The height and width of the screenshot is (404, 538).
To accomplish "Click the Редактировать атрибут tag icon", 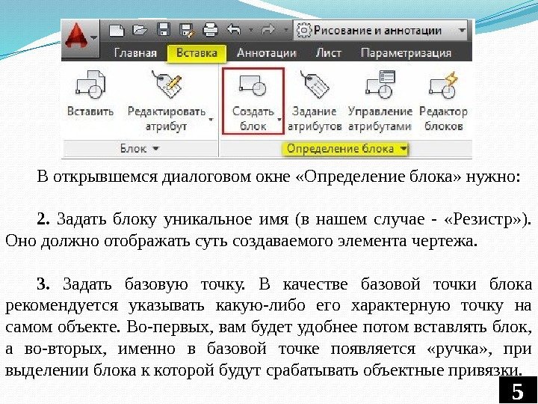I will (167, 85).
